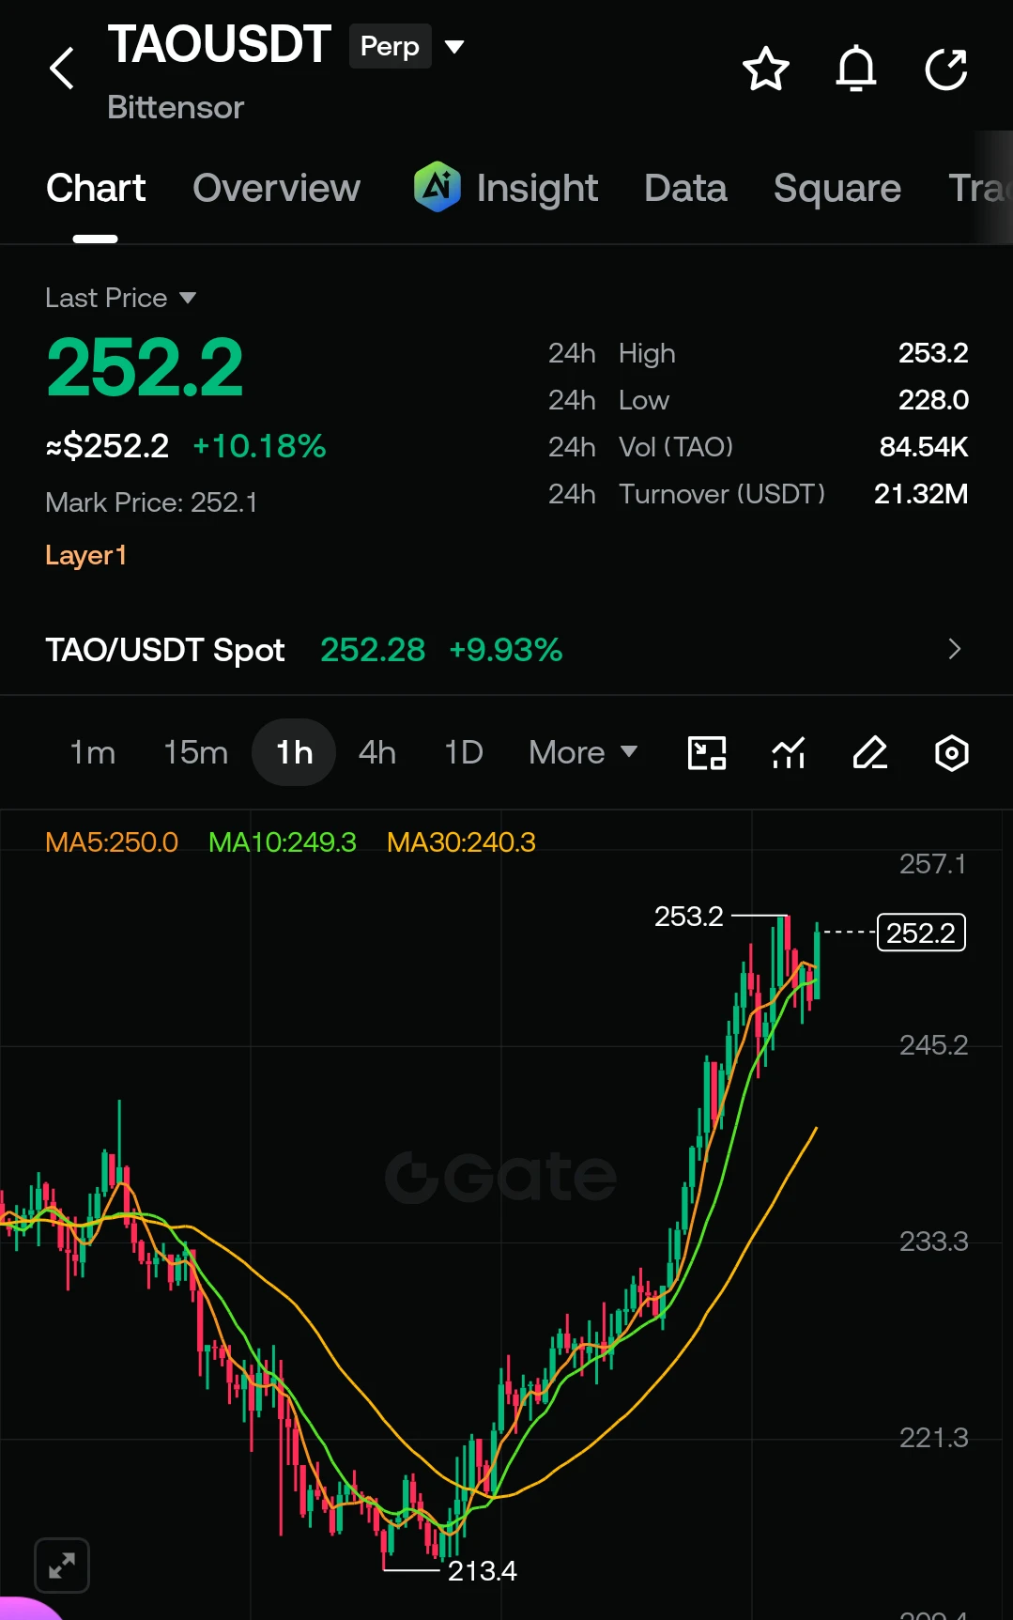Screen dimensions: 1013x1620
Task: Open the Perp contract type dropdown
Action: tap(407, 46)
